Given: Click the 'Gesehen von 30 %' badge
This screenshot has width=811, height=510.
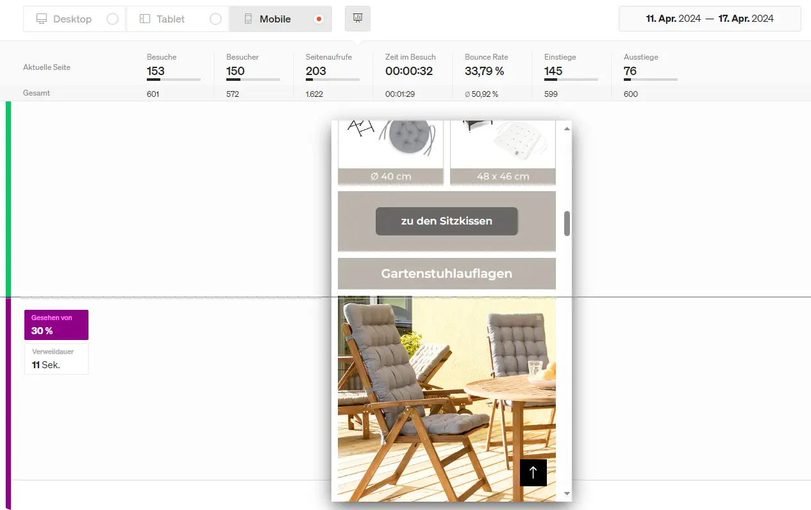Looking at the screenshot, I should 56,325.
